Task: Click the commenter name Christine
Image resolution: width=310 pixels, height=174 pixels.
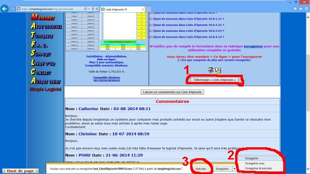Action: point(88,134)
